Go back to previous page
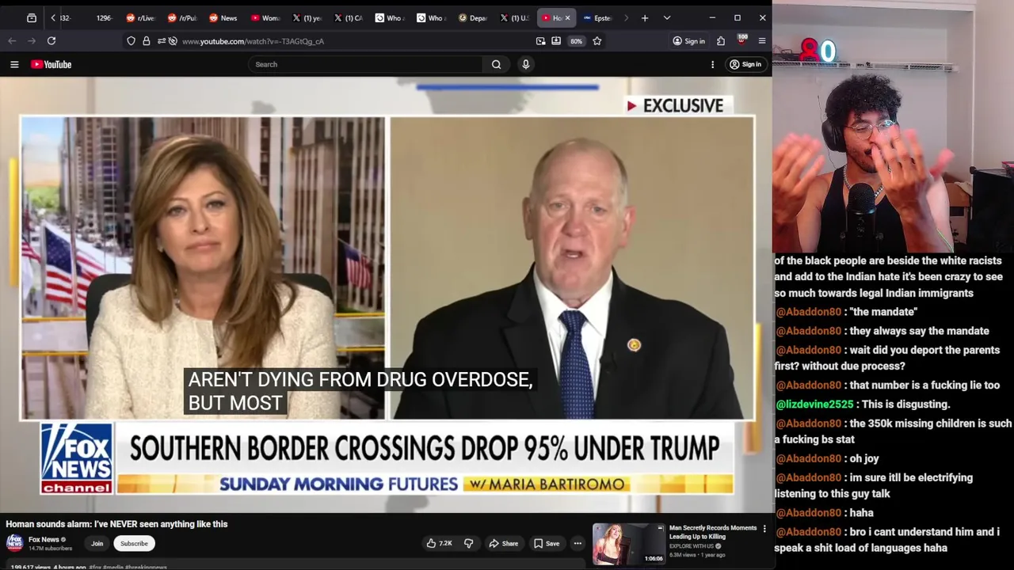Image resolution: width=1014 pixels, height=570 pixels. coord(12,40)
